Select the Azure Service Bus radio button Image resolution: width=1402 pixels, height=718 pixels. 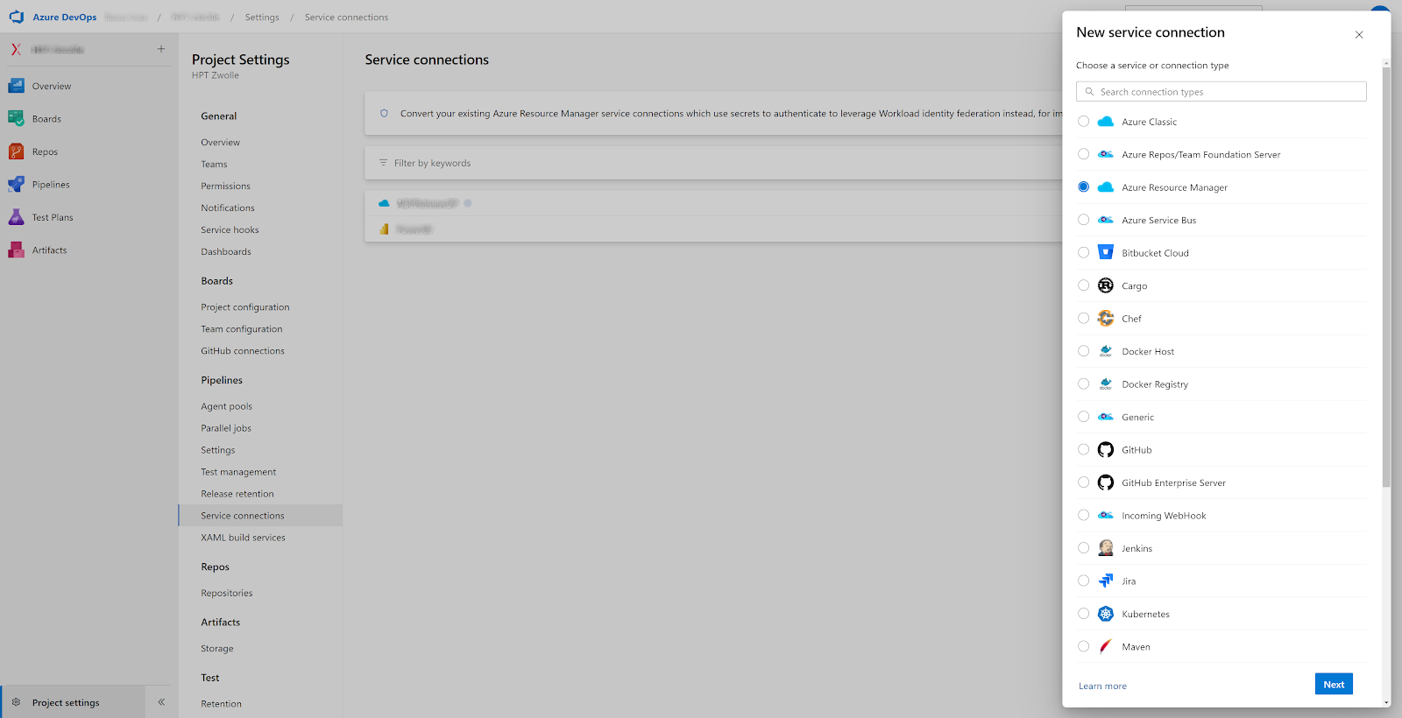point(1084,220)
